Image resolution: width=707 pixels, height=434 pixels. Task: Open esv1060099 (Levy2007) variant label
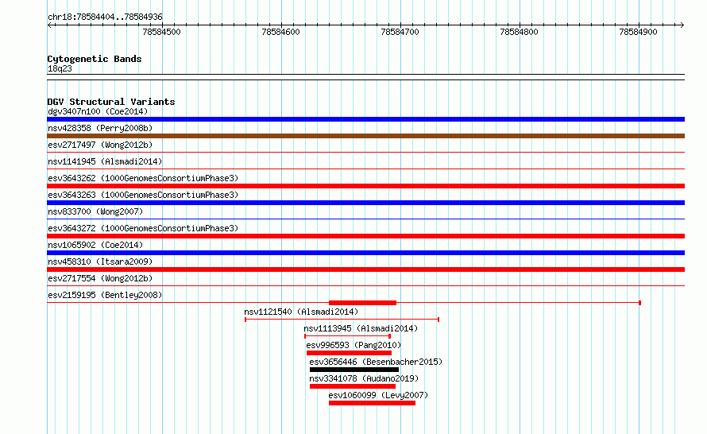tap(378, 395)
